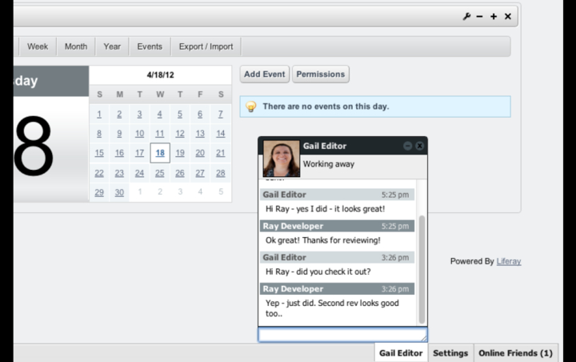This screenshot has width=576, height=362.
Task: Open chat Settings in bottom bar
Action: [450, 353]
